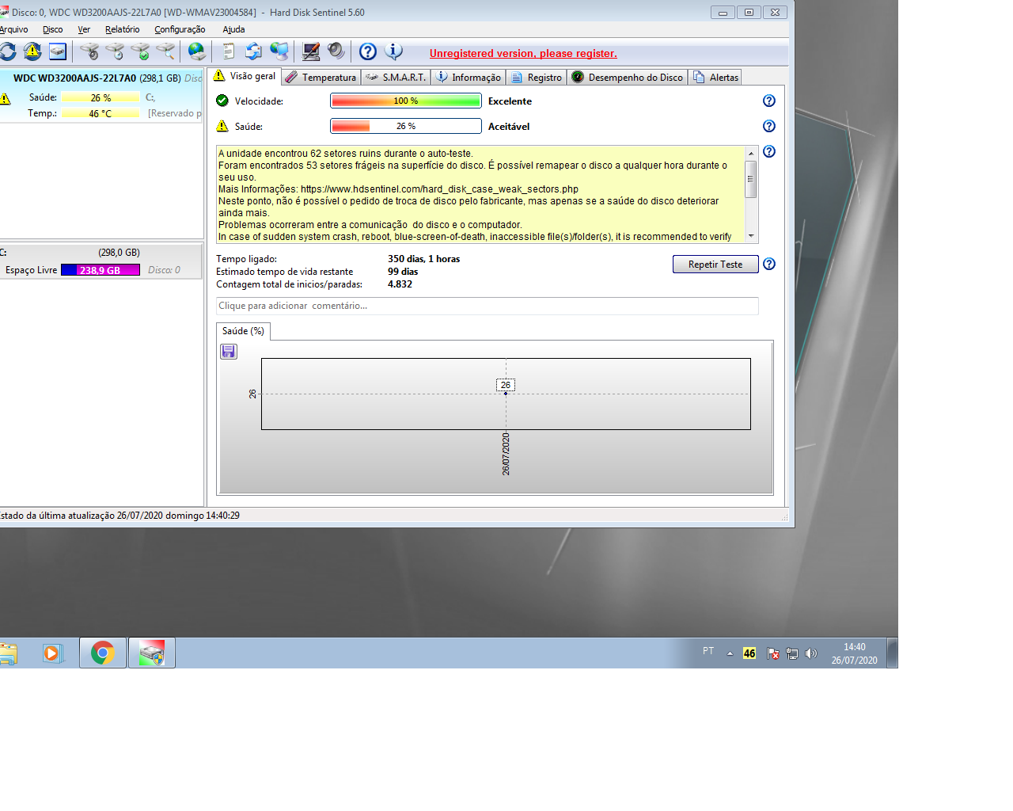Click the Google Chrome taskbar icon
This screenshot has height=811, width=1013.
click(103, 653)
